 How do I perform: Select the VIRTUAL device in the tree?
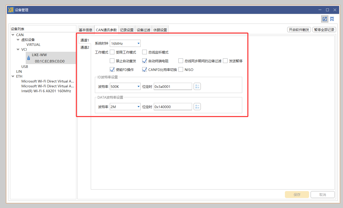[x=33, y=44]
